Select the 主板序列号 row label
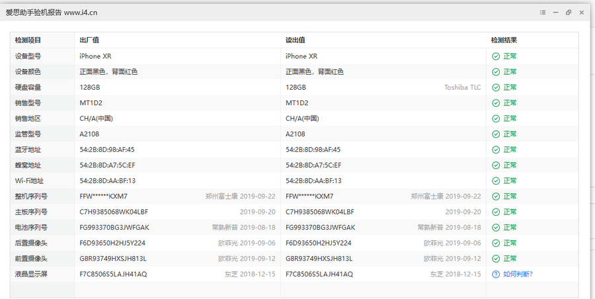This screenshot has height=299, width=595. click(x=31, y=212)
